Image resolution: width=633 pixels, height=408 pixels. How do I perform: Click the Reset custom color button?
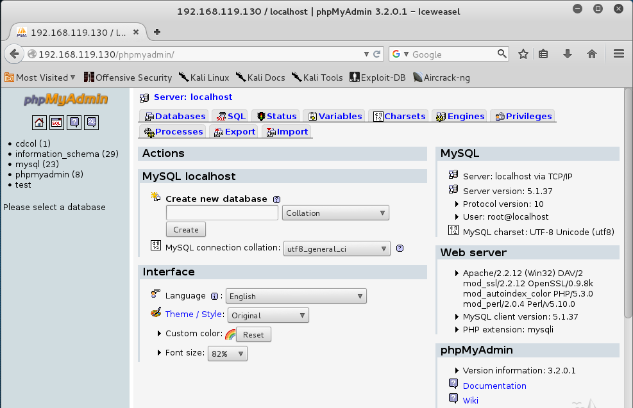[x=253, y=334]
